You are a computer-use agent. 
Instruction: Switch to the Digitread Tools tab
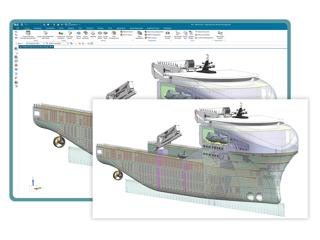(153, 28)
